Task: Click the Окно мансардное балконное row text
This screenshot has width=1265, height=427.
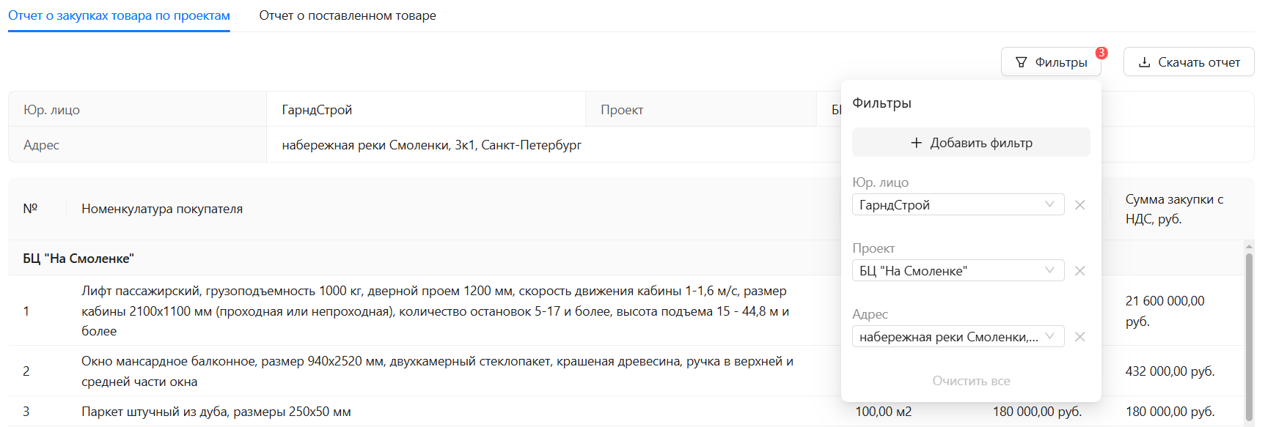Action: point(437,371)
